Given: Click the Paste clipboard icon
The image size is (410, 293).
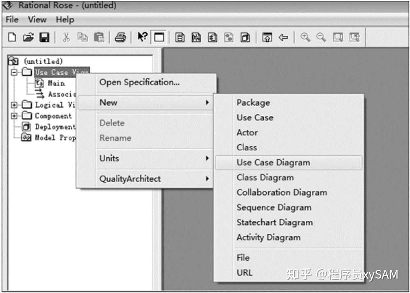Looking at the screenshot, I should coord(99,37).
